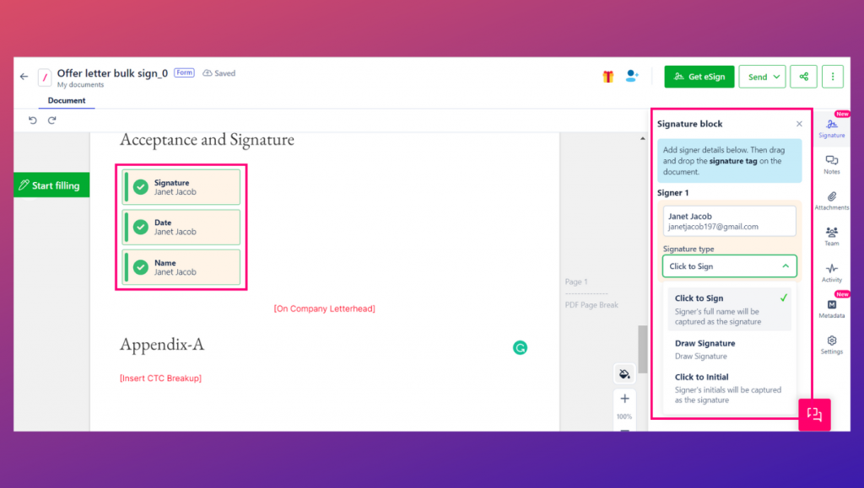Click the PDF Page Break label

point(591,305)
